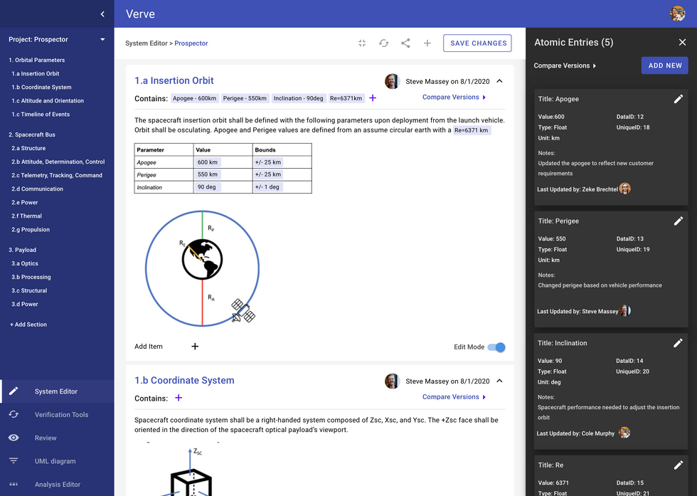Click the UML diagram filter icon
Image resolution: width=697 pixels, height=496 pixels.
[14, 461]
